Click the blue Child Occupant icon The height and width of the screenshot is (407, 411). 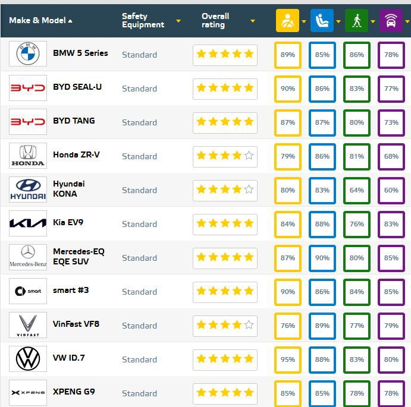pos(322,20)
